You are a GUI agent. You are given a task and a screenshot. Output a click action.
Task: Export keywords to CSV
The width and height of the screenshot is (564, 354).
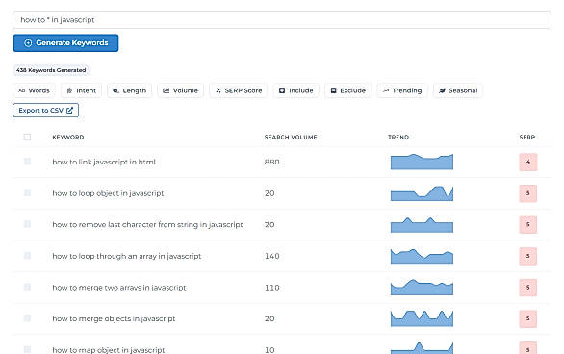pyautogui.click(x=45, y=111)
